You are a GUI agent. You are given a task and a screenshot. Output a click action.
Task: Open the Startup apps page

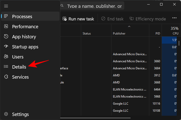click(x=25, y=47)
